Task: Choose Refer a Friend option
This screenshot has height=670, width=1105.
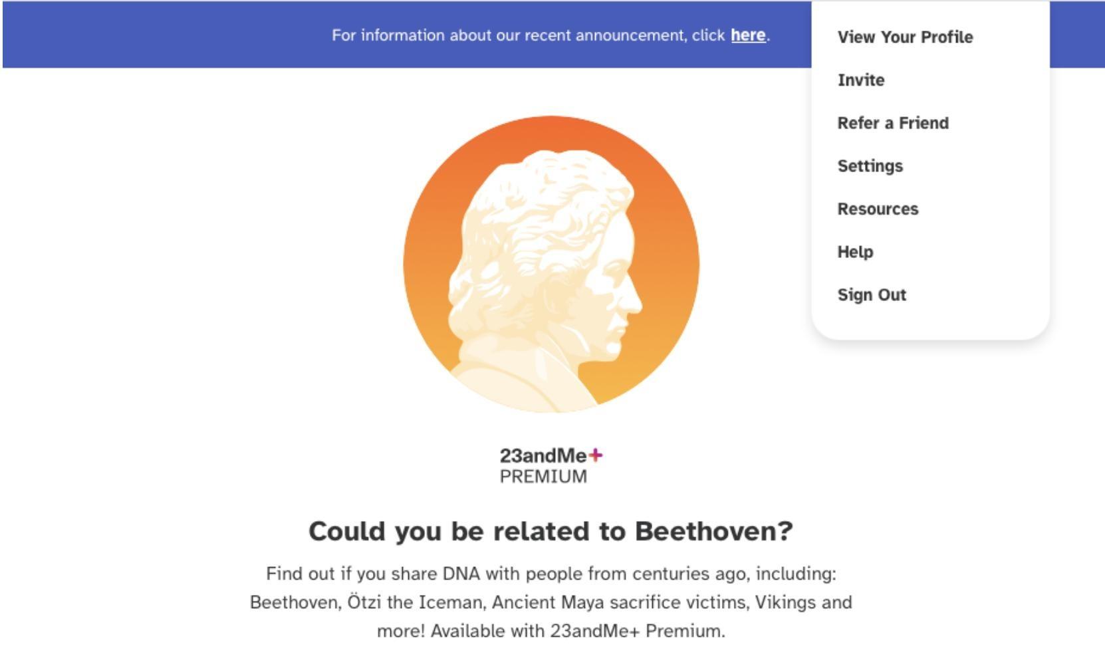Action: pos(893,124)
